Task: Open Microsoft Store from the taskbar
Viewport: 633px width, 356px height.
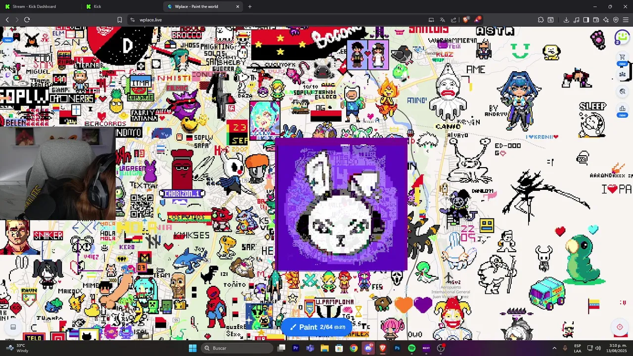Action: coord(339,348)
